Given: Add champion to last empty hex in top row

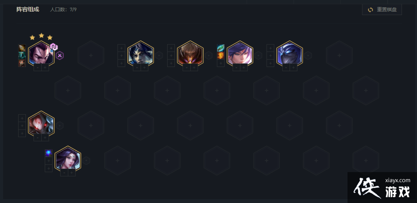Looking at the screenshot, I should pos(339,55).
